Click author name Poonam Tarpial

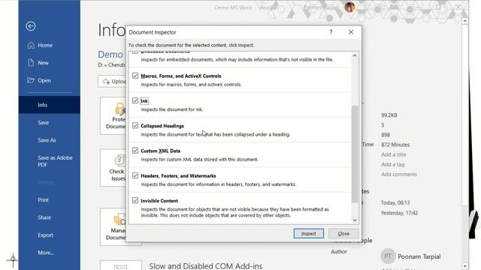click(x=419, y=256)
